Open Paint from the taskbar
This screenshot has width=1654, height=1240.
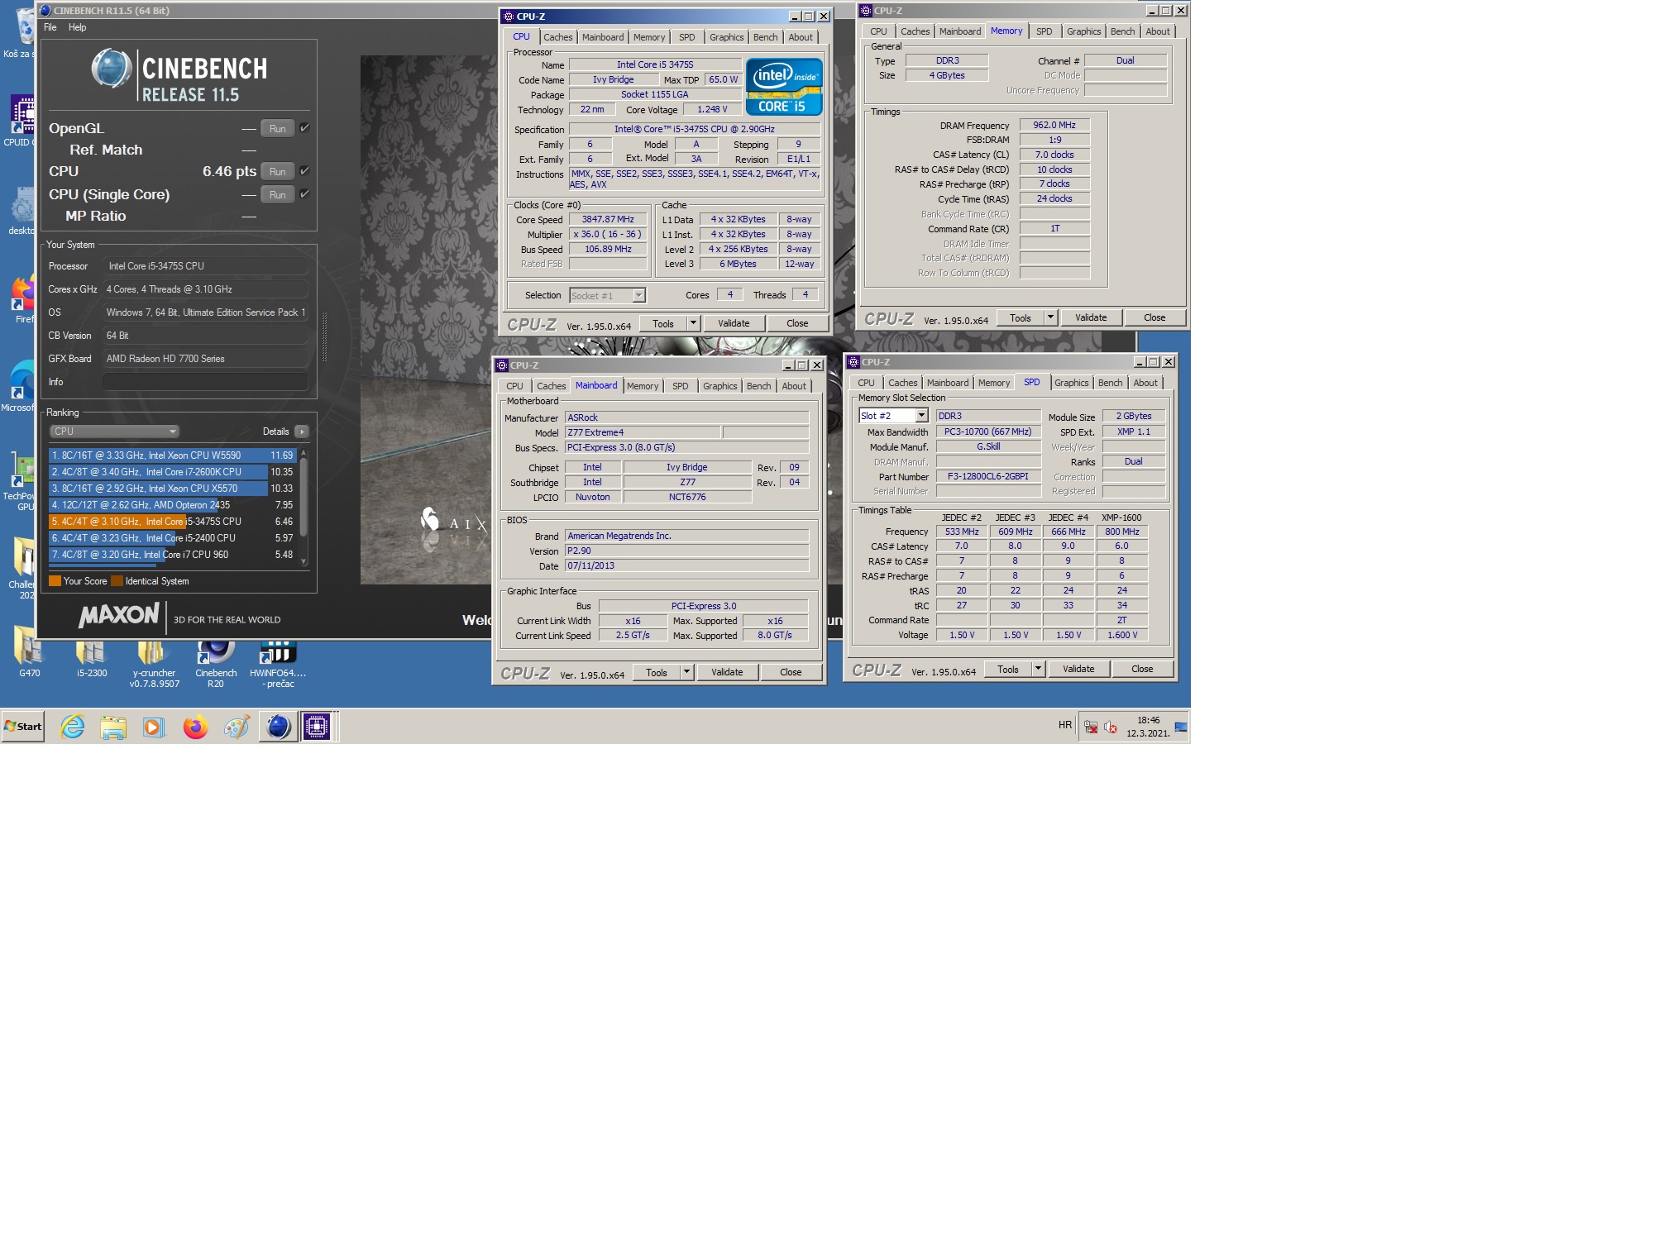[x=237, y=727]
